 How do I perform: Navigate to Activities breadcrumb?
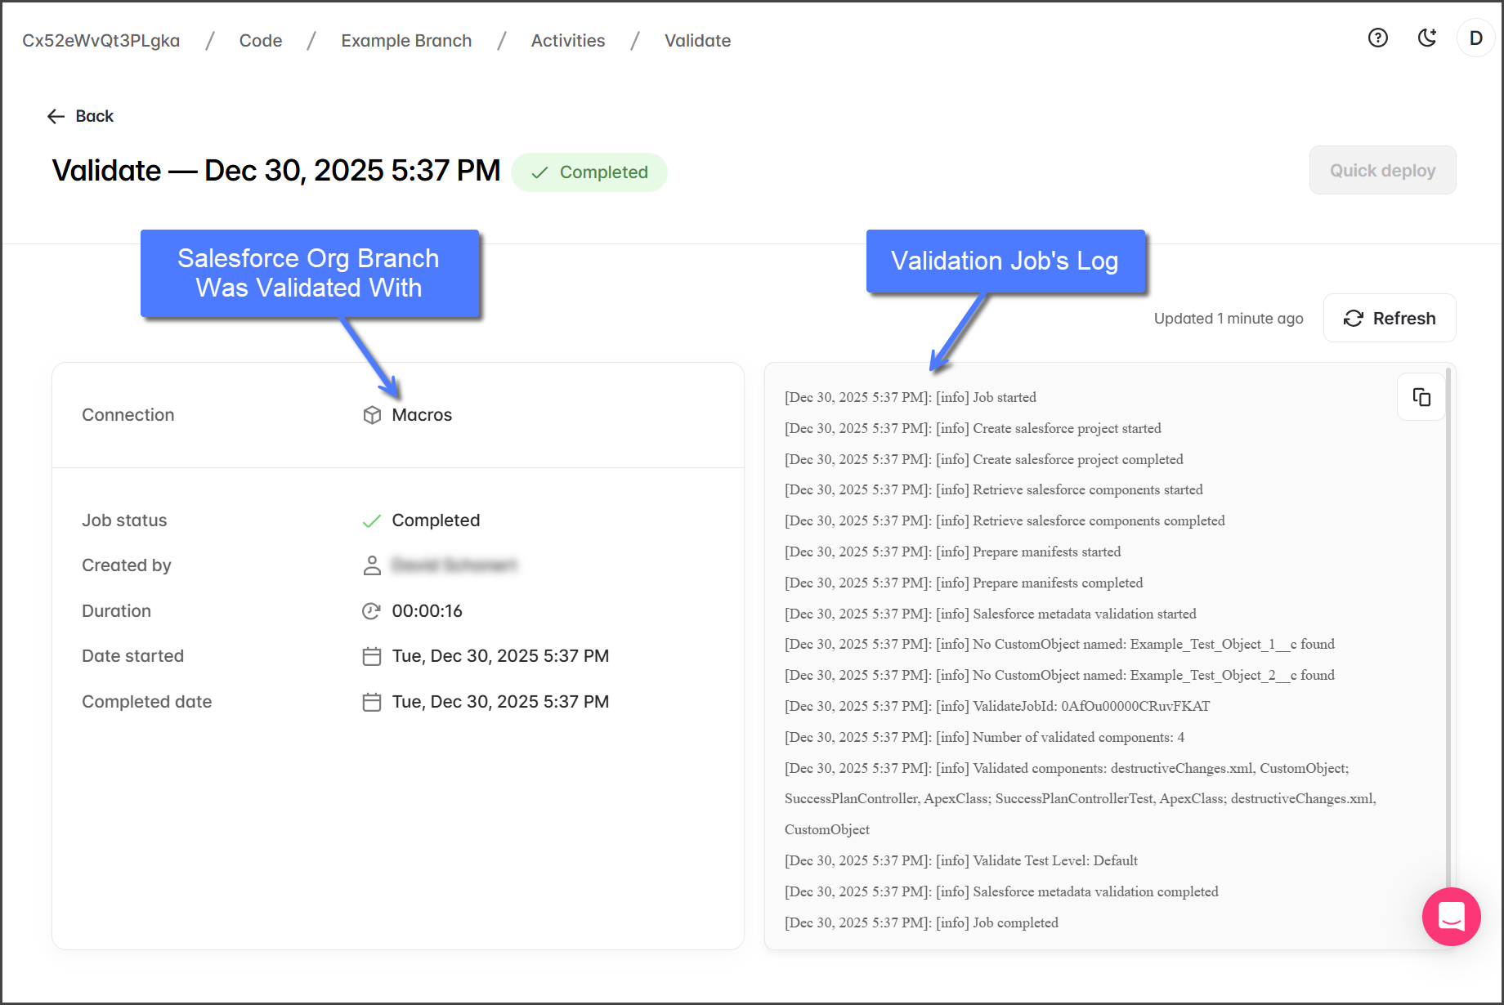(567, 41)
